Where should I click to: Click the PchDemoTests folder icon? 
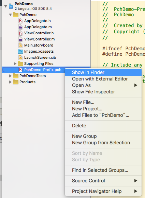(x=16, y=76)
